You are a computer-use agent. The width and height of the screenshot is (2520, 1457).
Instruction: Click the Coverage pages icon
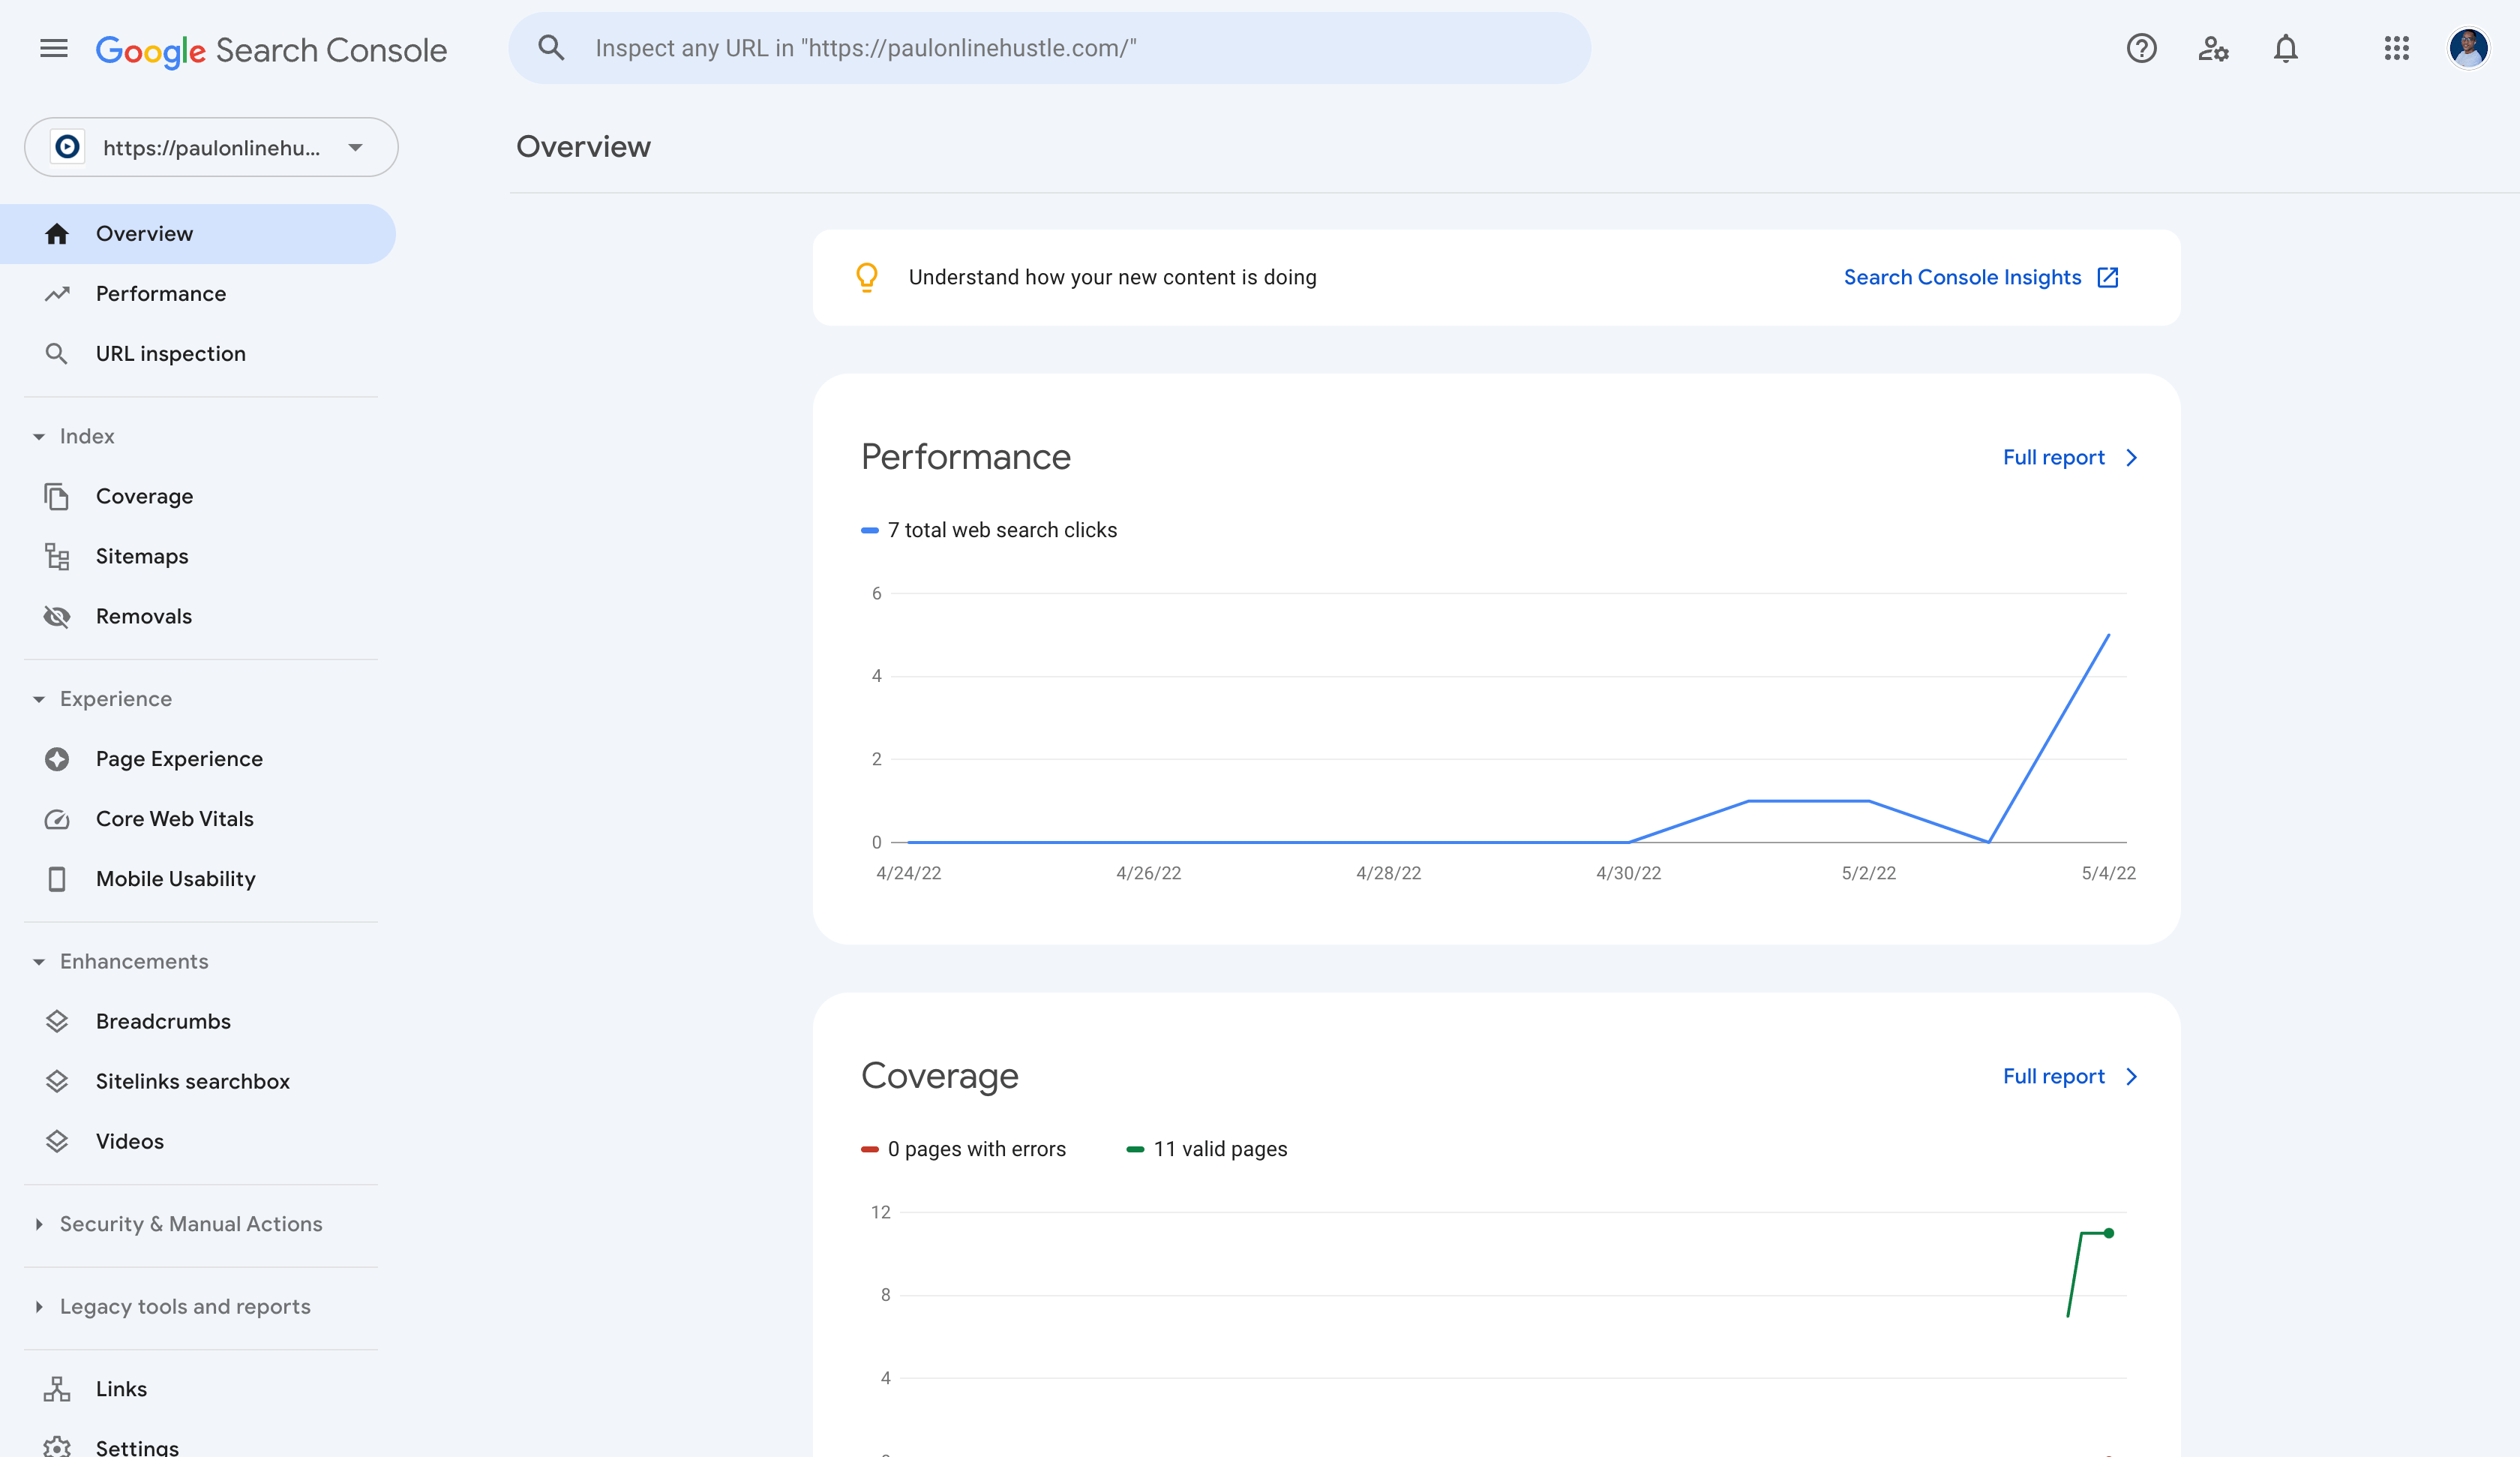pyautogui.click(x=57, y=497)
